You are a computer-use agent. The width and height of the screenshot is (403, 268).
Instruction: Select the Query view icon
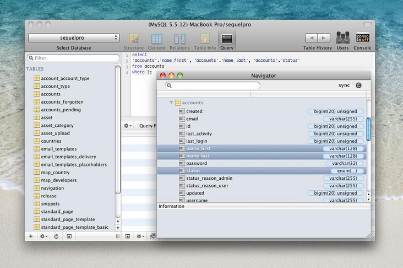(226, 39)
